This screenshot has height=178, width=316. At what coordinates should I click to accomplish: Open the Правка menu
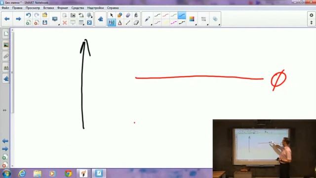pos(17,8)
